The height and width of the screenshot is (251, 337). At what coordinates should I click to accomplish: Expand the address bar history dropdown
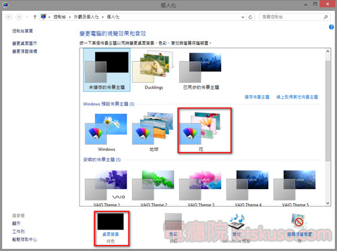[243, 17]
